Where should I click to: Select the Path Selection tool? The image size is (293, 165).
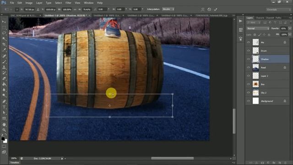[4, 113]
